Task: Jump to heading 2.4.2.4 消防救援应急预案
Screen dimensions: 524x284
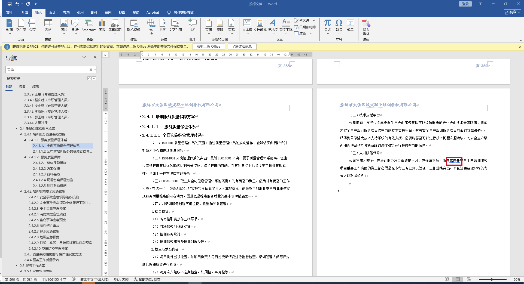Action: point(47,214)
